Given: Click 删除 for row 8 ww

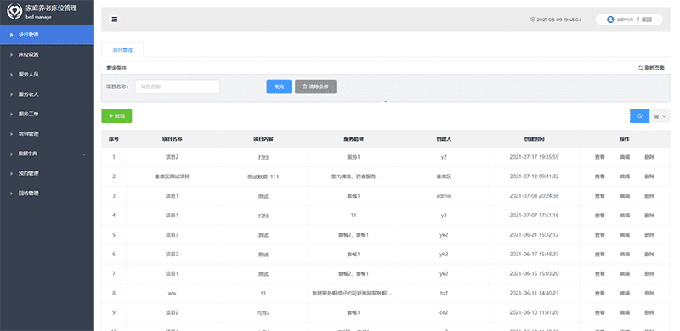Looking at the screenshot, I should [649, 294].
